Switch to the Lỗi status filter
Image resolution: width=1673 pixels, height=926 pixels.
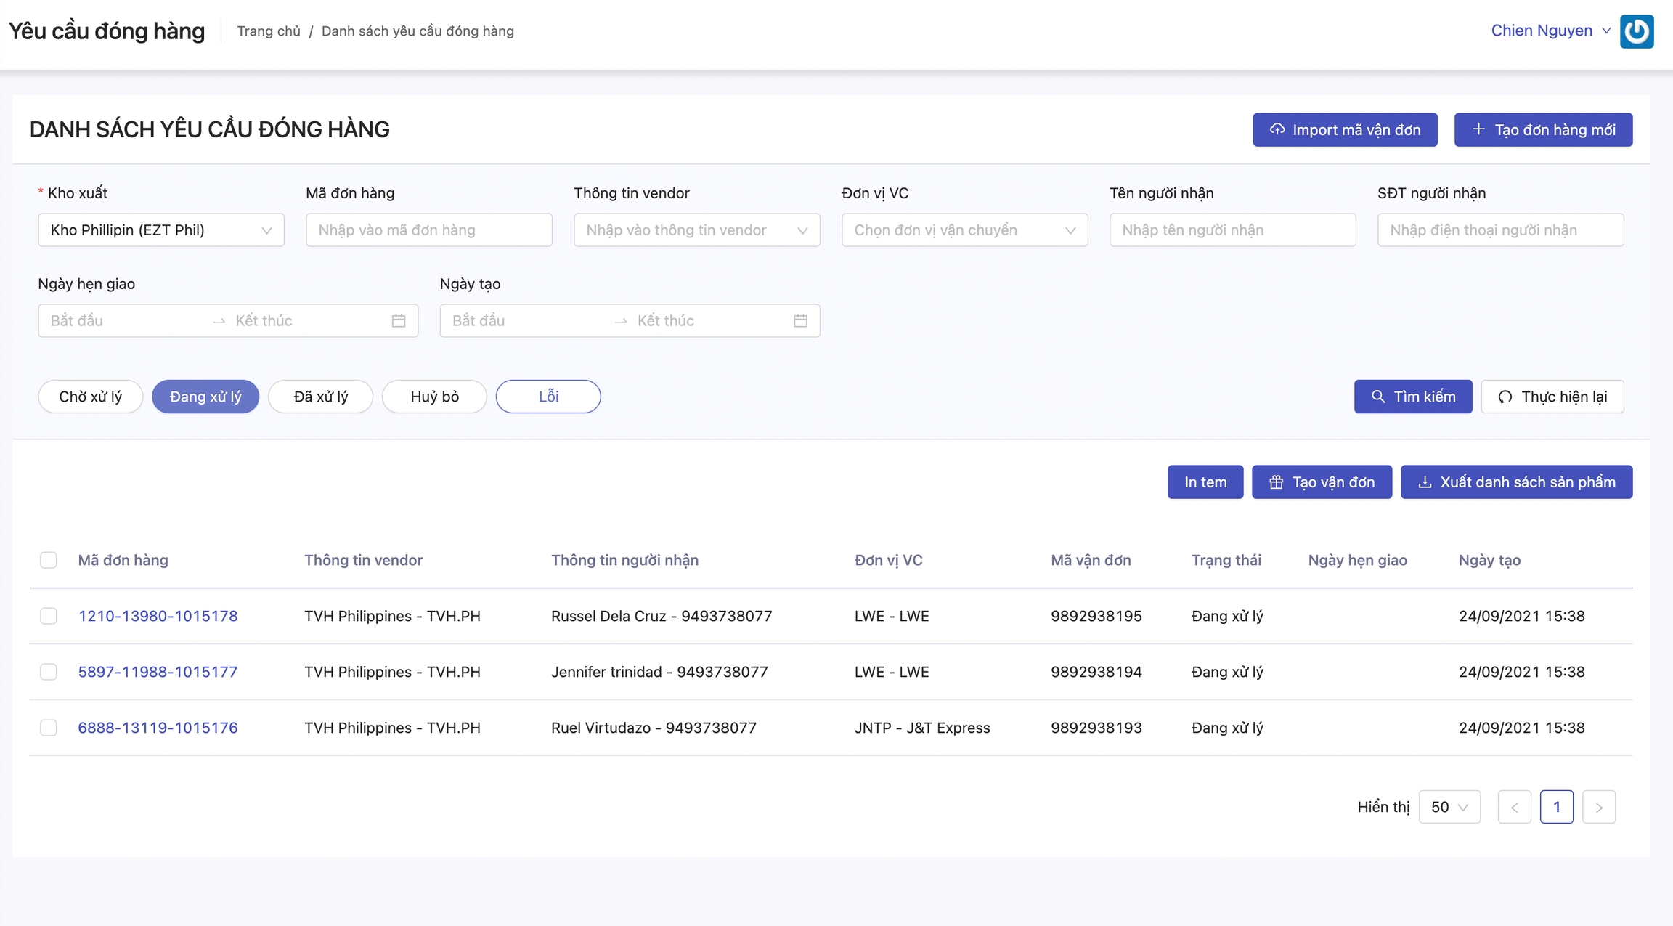(548, 397)
